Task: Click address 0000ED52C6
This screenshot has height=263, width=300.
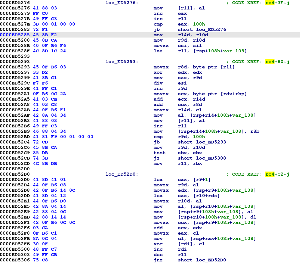Action: point(15,147)
